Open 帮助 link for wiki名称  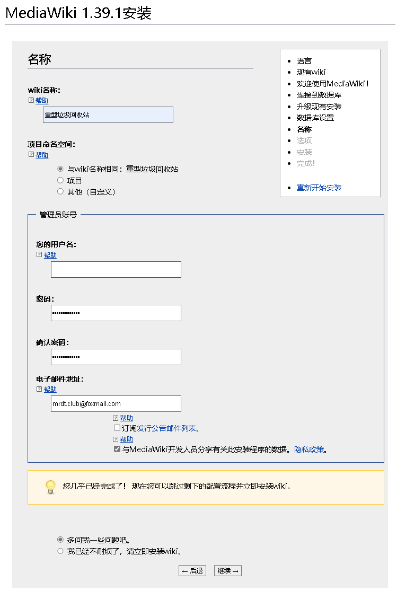(42, 100)
